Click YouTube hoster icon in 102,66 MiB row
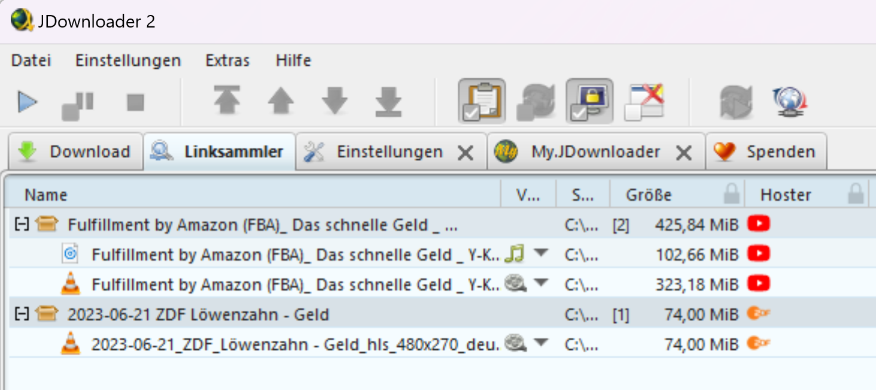This screenshot has height=390, width=876. pyautogui.click(x=759, y=254)
